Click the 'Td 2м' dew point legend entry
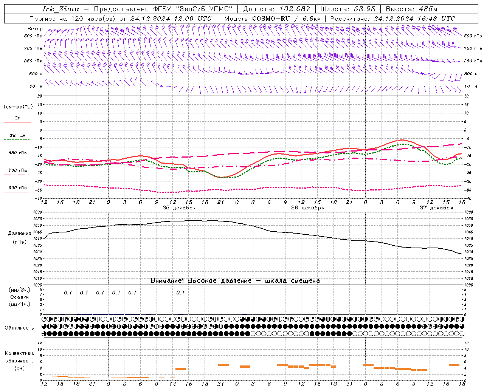This screenshot has width=484, height=387. point(17,135)
